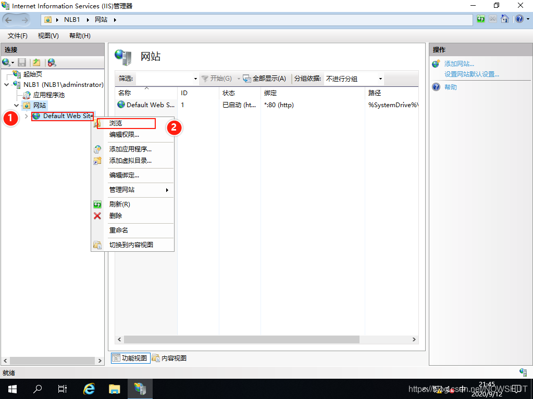This screenshot has height=399, width=533.
Task: Open the 筛选 filter dropdown
Action: [194, 79]
